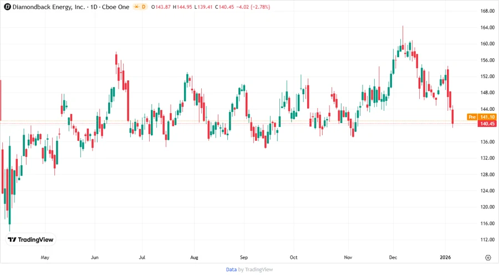Open the 'Data' link below the chart

click(231, 269)
